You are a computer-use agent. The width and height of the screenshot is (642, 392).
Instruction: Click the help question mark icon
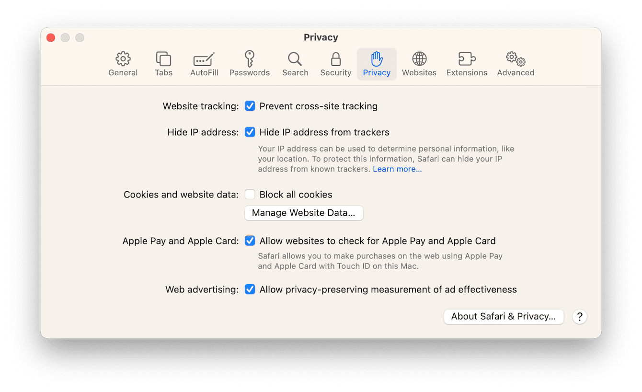pos(579,317)
